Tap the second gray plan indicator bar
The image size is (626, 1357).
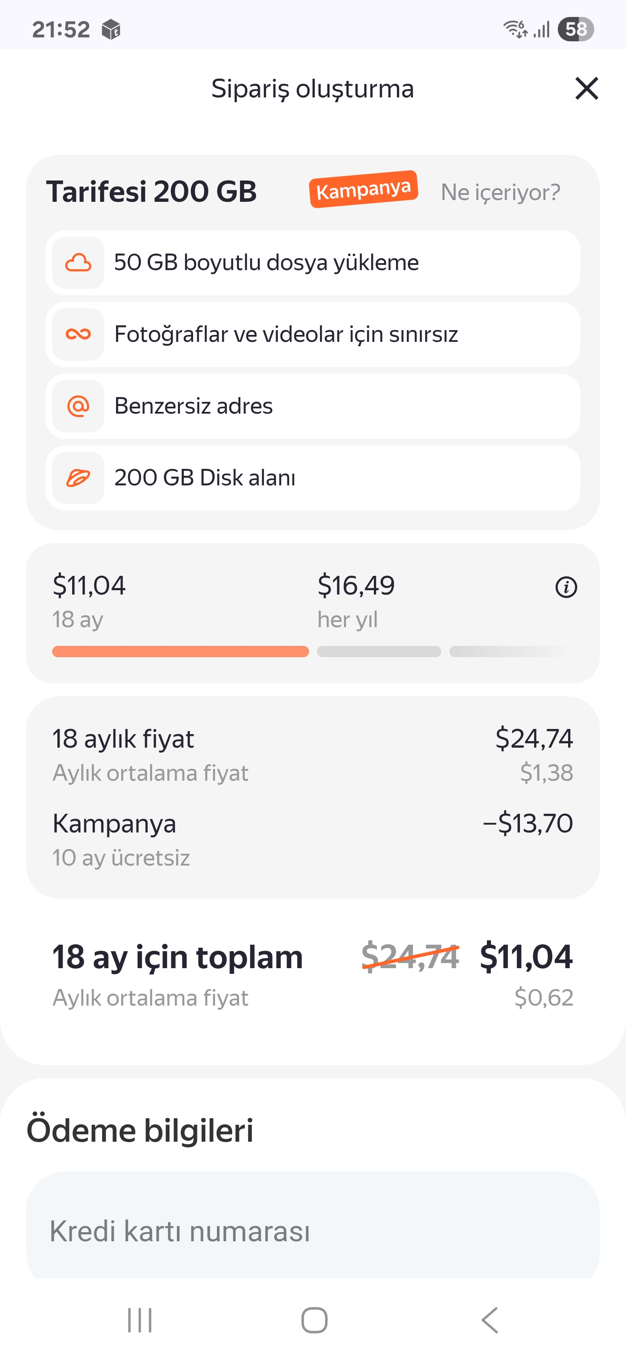(379, 652)
